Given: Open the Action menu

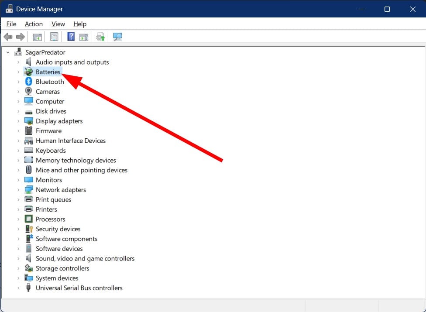Looking at the screenshot, I should pos(34,24).
